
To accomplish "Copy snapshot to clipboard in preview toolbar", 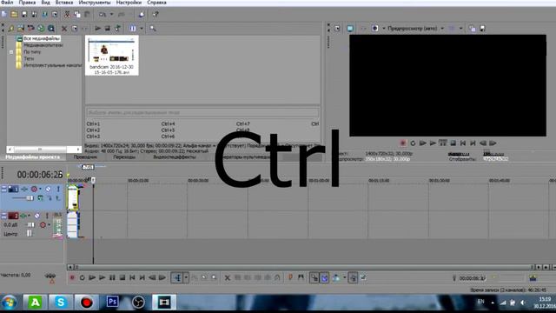I will [472, 29].
